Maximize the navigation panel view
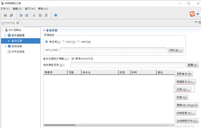The image size is (201, 128). pyautogui.click(x=199, y=22)
